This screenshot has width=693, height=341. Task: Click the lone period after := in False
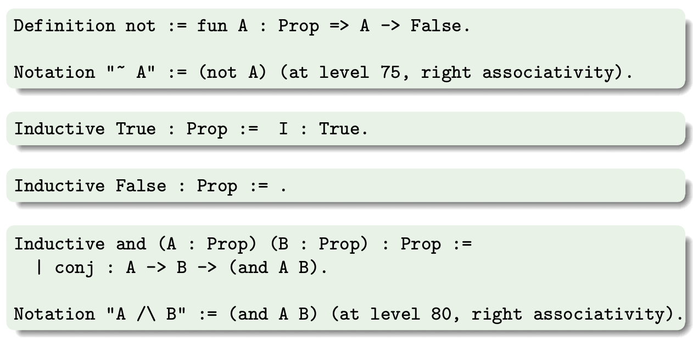pyautogui.click(x=283, y=186)
